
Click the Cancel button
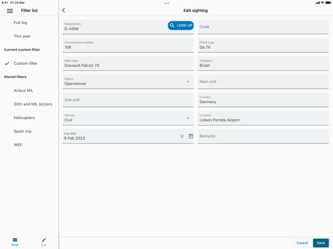(302, 243)
